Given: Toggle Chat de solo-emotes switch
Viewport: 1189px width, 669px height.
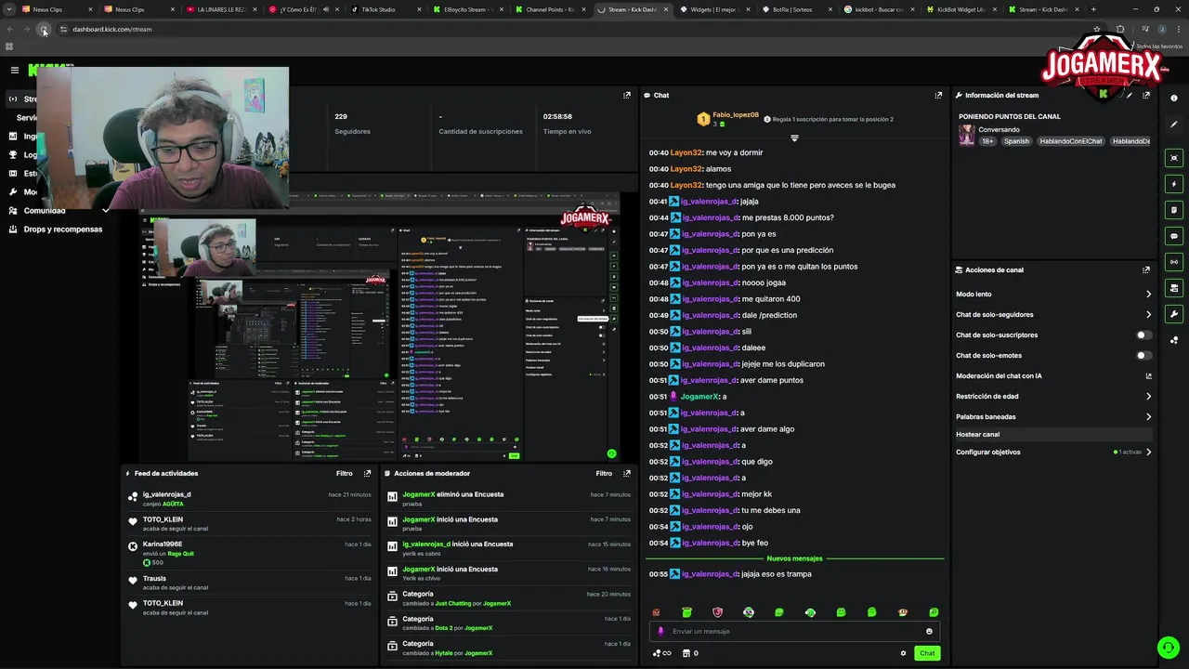Looking at the screenshot, I should pyautogui.click(x=1144, y=355).
